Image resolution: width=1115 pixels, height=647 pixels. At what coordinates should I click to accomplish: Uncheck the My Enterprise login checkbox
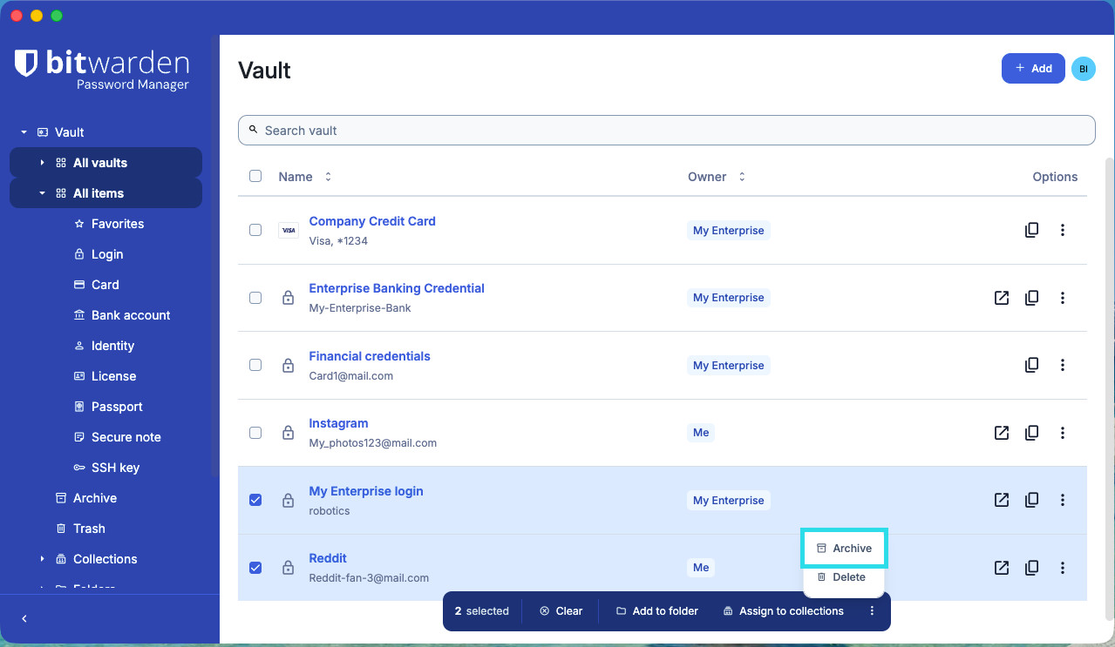pos(255,500)
